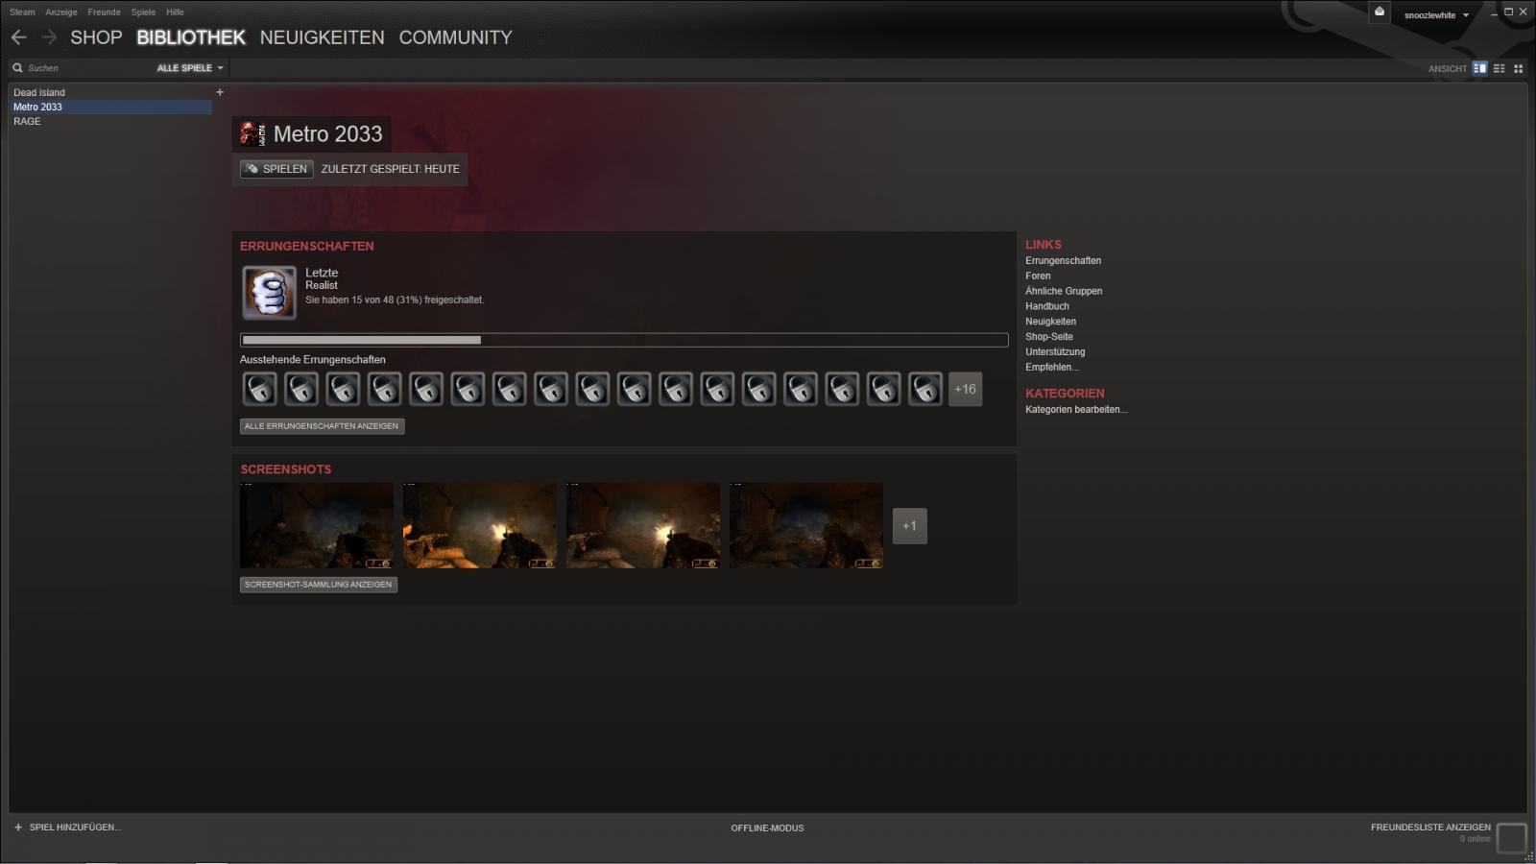Click the ERRUNGENSCHAFTEN section header
Viewport: 1536px width, 864px height.
point(307,247)
